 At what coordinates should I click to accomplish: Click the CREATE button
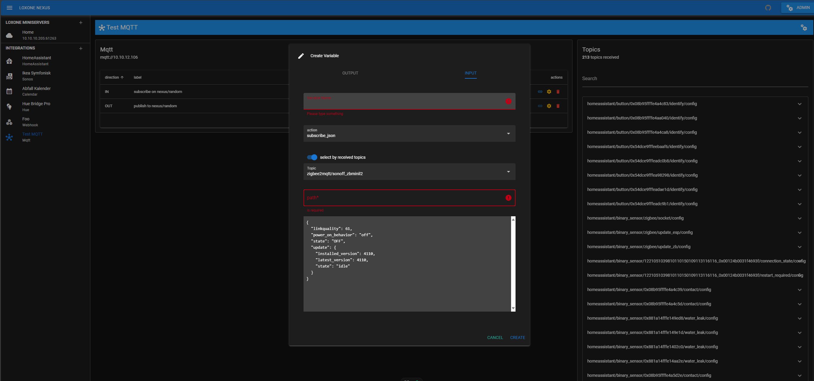click(x=518, y=338)
